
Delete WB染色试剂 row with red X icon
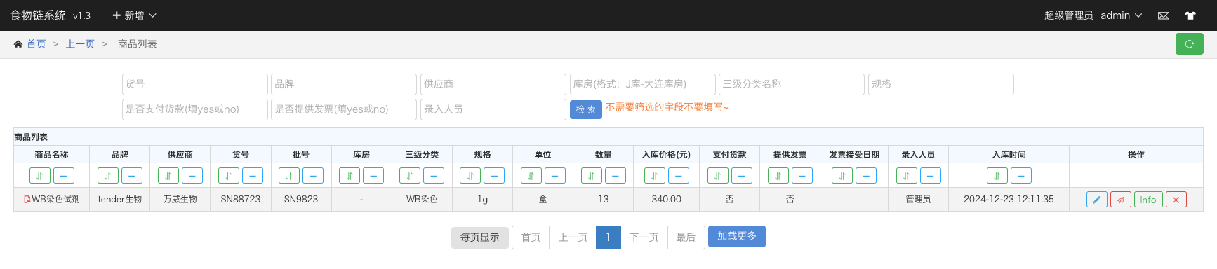pyautogui.click(x=1176, y=200)
